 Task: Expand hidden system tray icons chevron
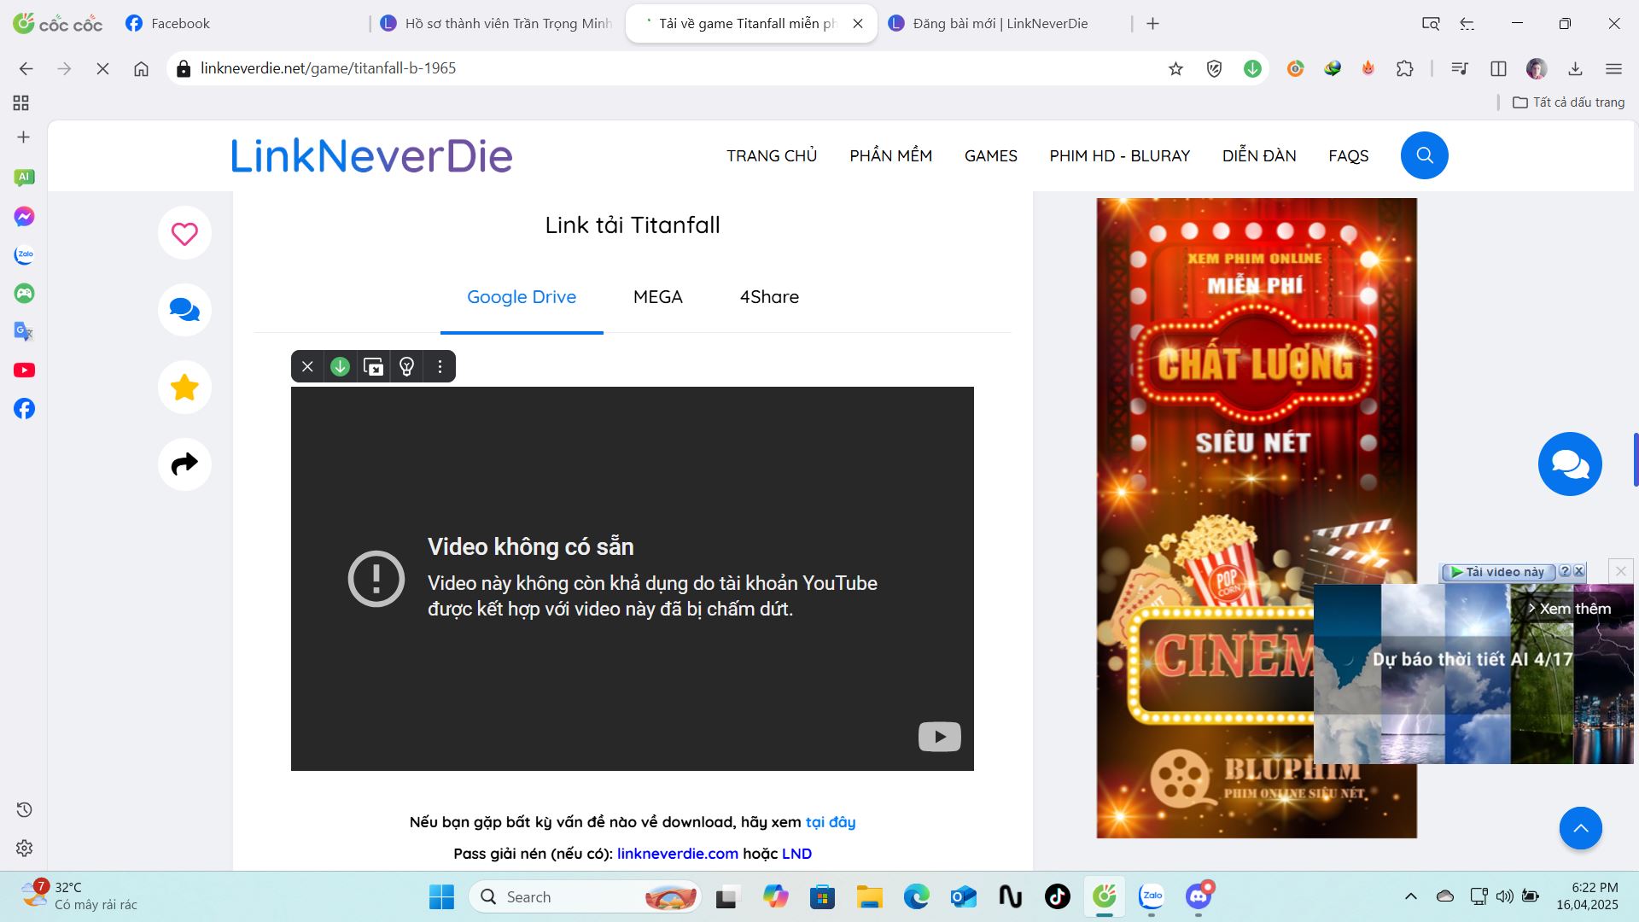point(1410,896)
